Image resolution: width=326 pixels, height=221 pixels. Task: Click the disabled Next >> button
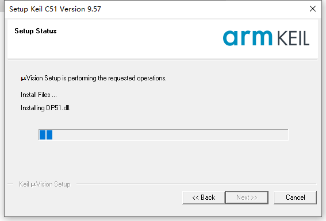pyautogui.click(x=247, y=197)
